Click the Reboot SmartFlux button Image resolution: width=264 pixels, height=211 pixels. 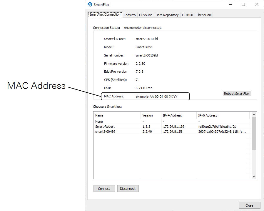click(x=237, y=94)
